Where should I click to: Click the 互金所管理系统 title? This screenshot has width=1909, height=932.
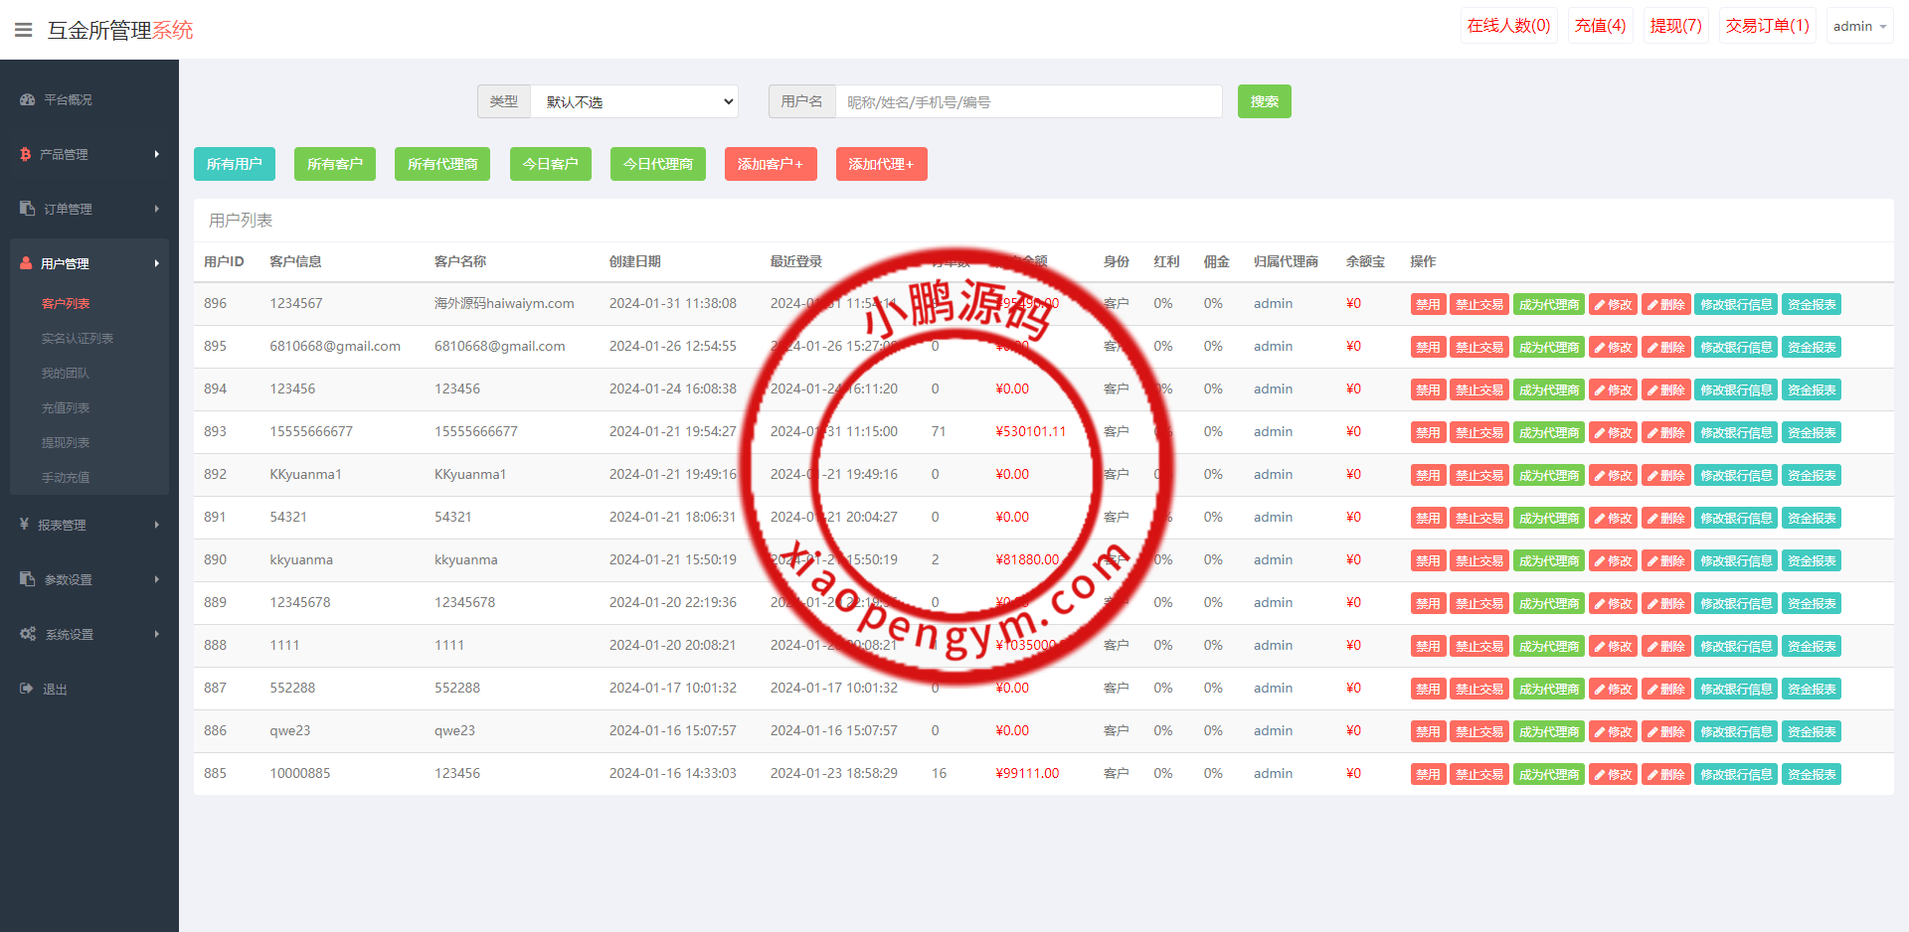[x=120, y=30]
